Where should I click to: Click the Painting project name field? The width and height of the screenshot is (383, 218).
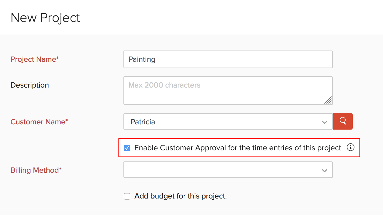228,59
